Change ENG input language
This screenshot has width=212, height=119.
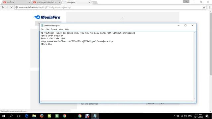point(190,116)
